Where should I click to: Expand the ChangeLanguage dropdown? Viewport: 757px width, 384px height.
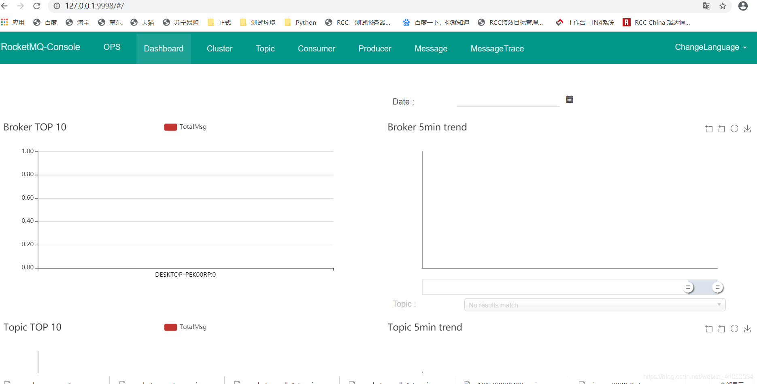[711, 47]
